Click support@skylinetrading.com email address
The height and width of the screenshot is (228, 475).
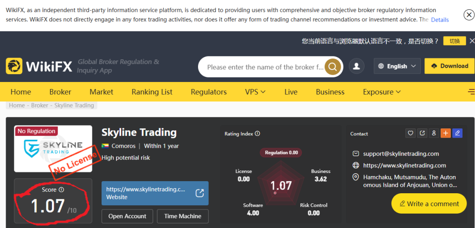tap(401, 154)
